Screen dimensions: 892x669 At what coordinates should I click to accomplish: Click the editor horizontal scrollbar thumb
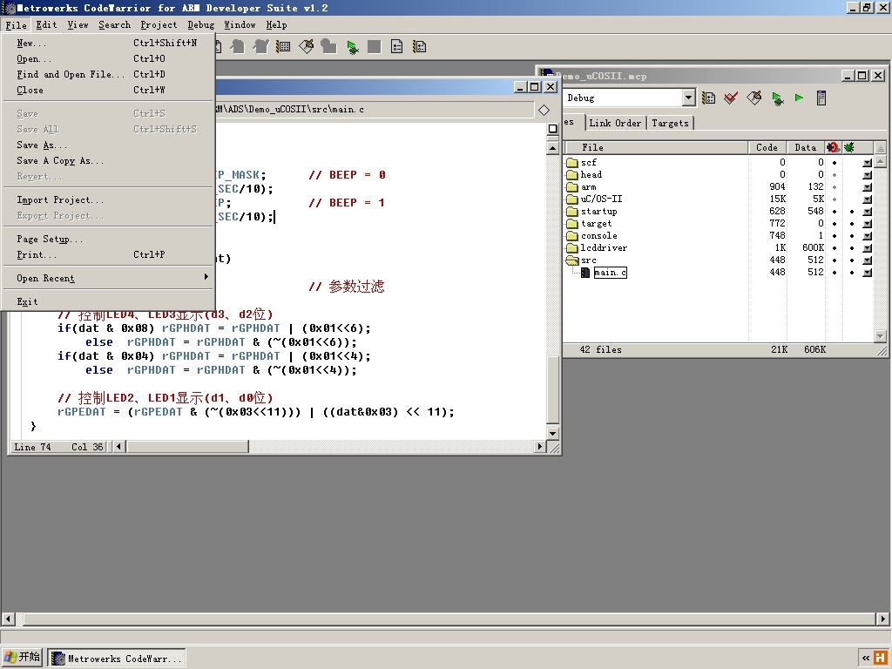click(x=187, y=447)
